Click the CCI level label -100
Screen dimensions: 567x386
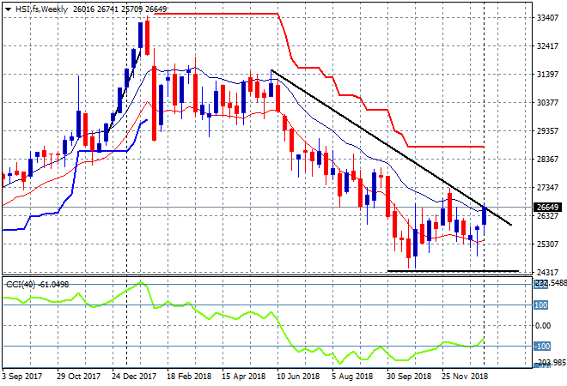click(x=542, y=347)
